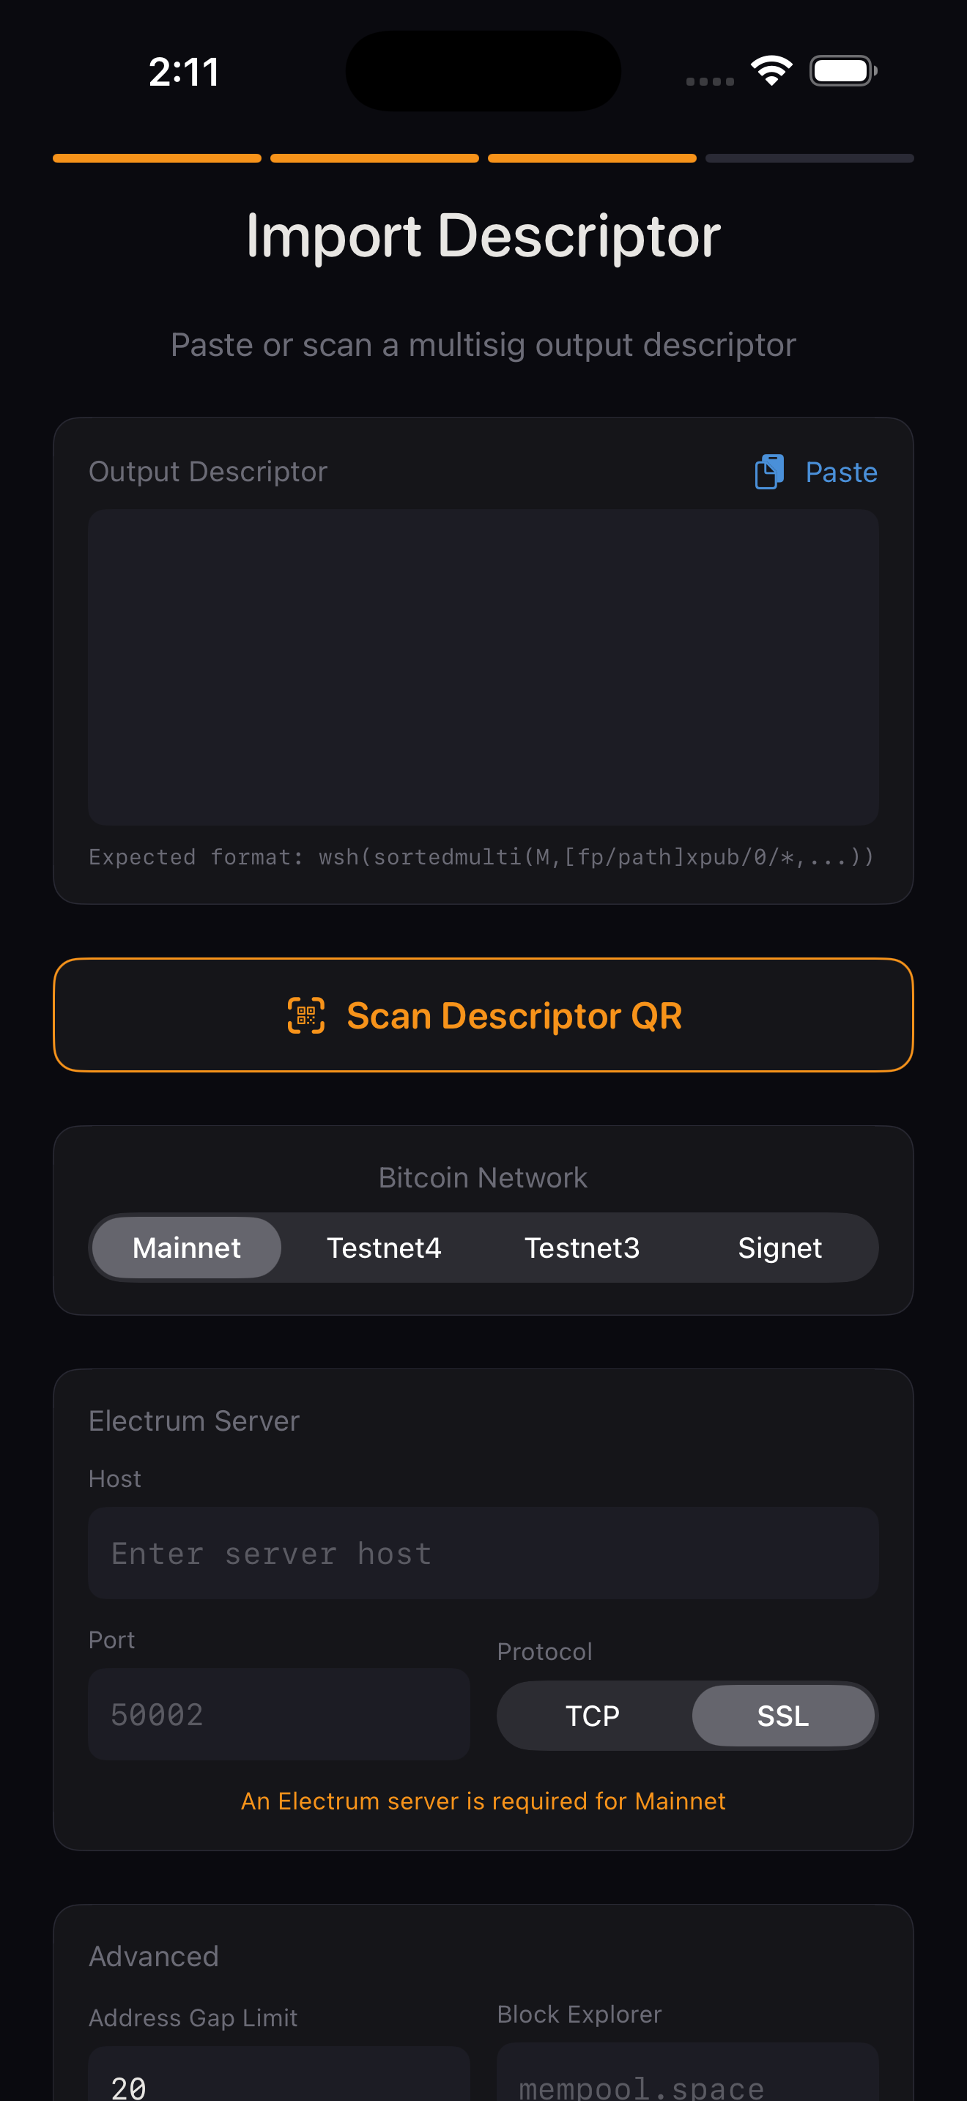Tap the fourth gray progress step bar
Screen dimensions: 967x2101
pyautogui.click(x=809, y=158)
